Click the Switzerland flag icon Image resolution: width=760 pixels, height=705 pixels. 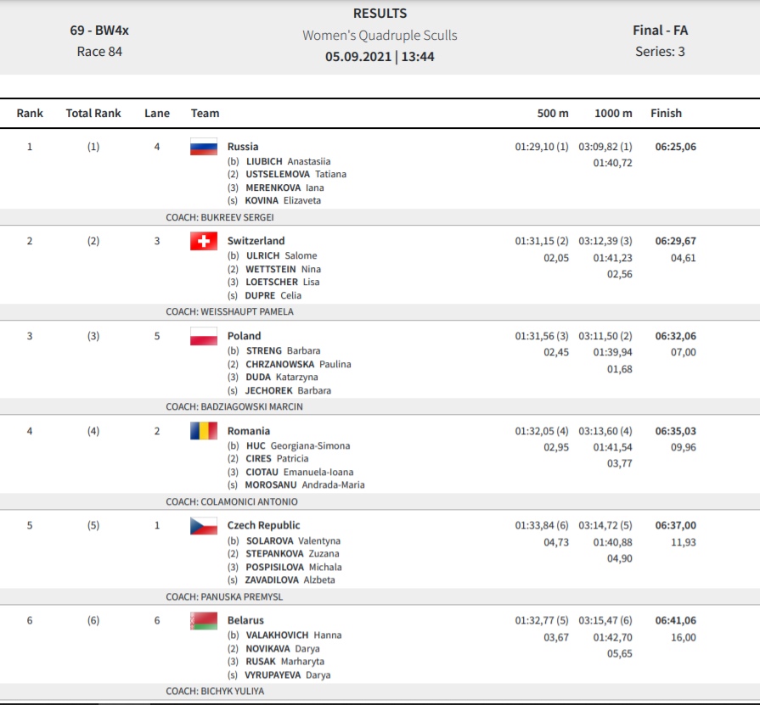[204, 241]
